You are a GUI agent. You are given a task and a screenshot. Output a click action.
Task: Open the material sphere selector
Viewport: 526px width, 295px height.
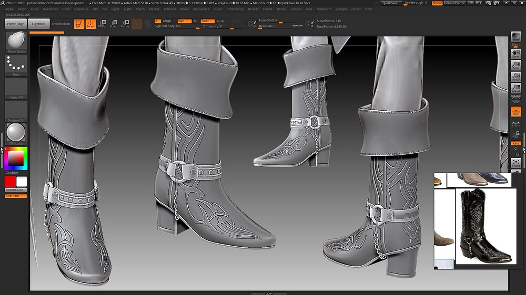click(16, 134)
